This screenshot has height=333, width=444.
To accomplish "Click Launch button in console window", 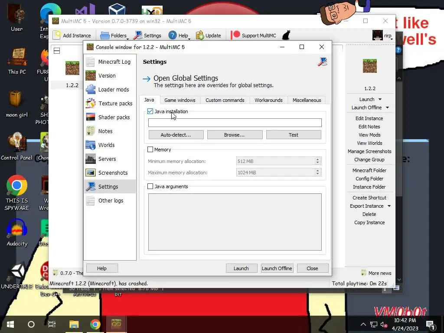I will pos(241,268).
